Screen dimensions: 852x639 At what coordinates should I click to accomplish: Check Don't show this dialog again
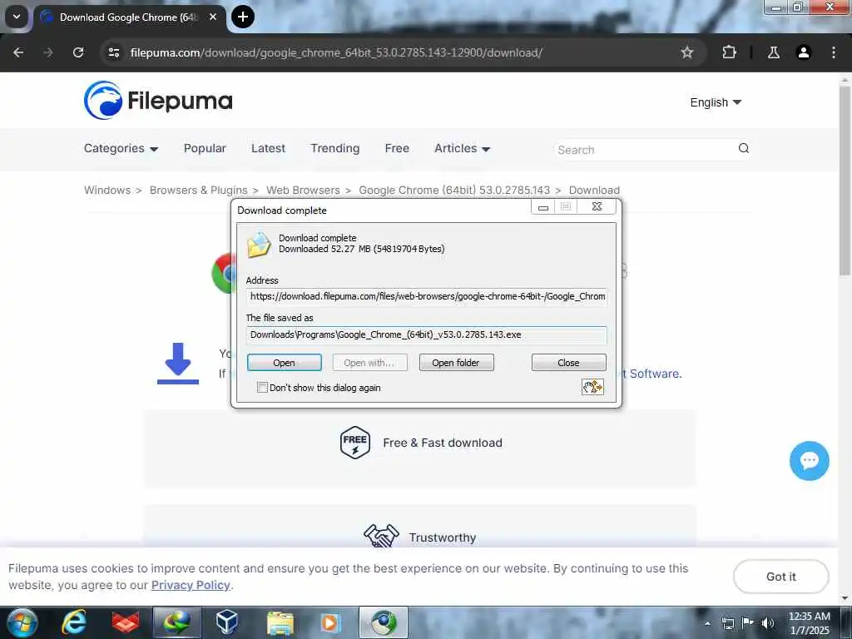(262, 388)
